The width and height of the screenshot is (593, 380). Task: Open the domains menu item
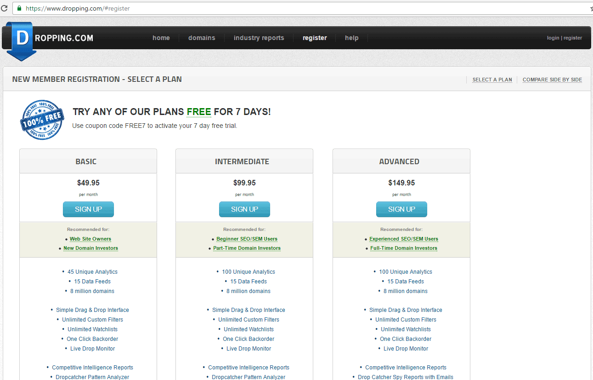pyautogui.click(x=202, y=38)
